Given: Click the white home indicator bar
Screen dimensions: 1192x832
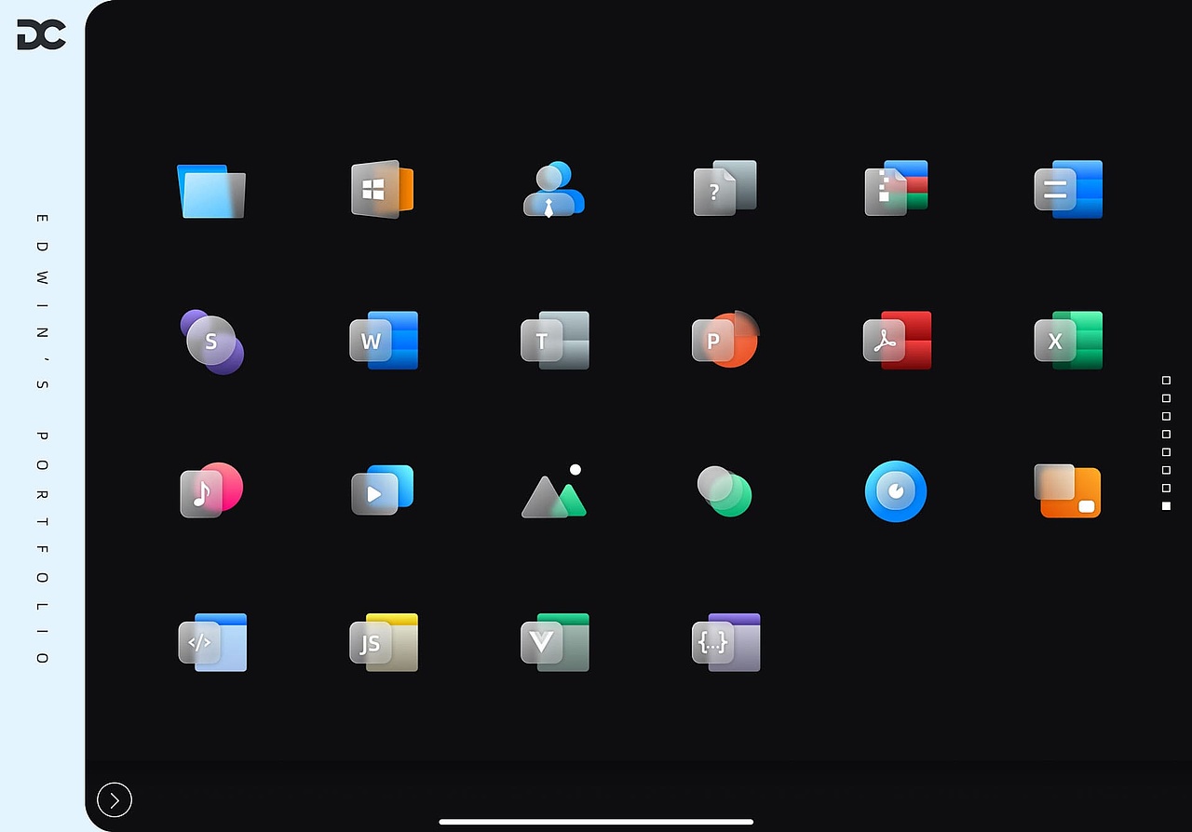Looking at the screenshot, I should (596, 822).
